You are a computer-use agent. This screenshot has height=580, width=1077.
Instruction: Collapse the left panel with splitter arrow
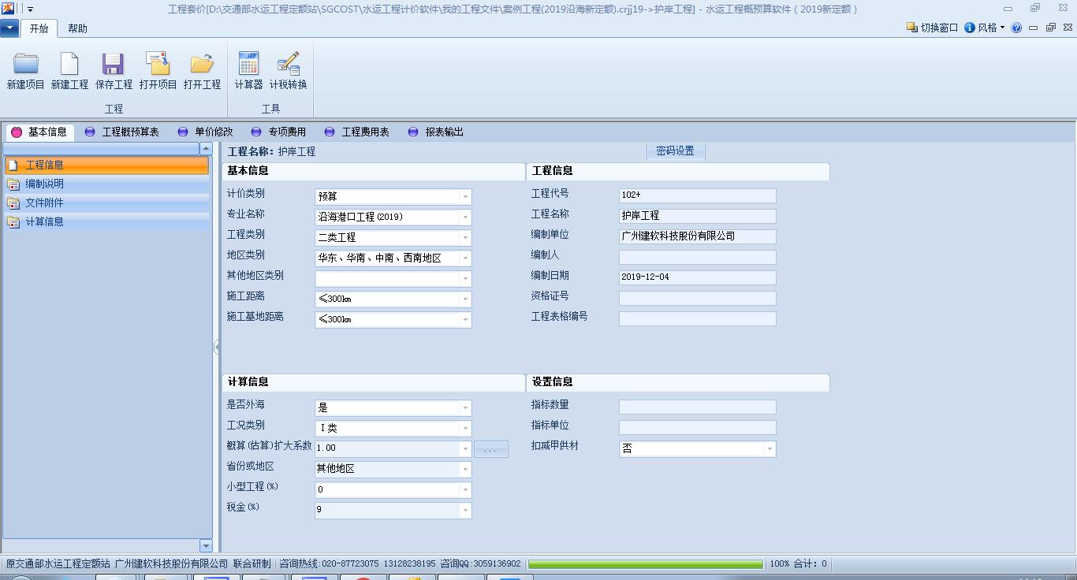click(217, 347)
